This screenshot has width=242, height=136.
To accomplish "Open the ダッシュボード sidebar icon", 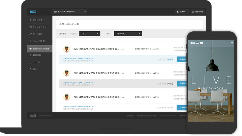I will 30,20.
